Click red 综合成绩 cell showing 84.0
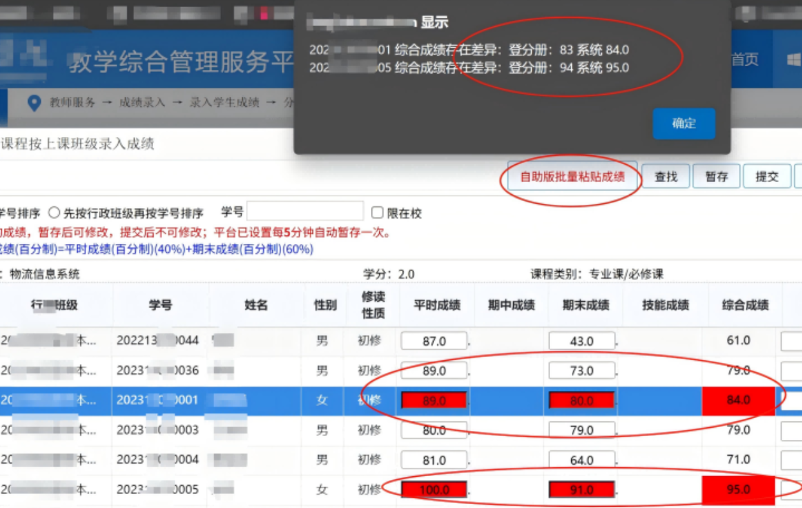This screenshot has width=802, height=508. coord(738,400)
